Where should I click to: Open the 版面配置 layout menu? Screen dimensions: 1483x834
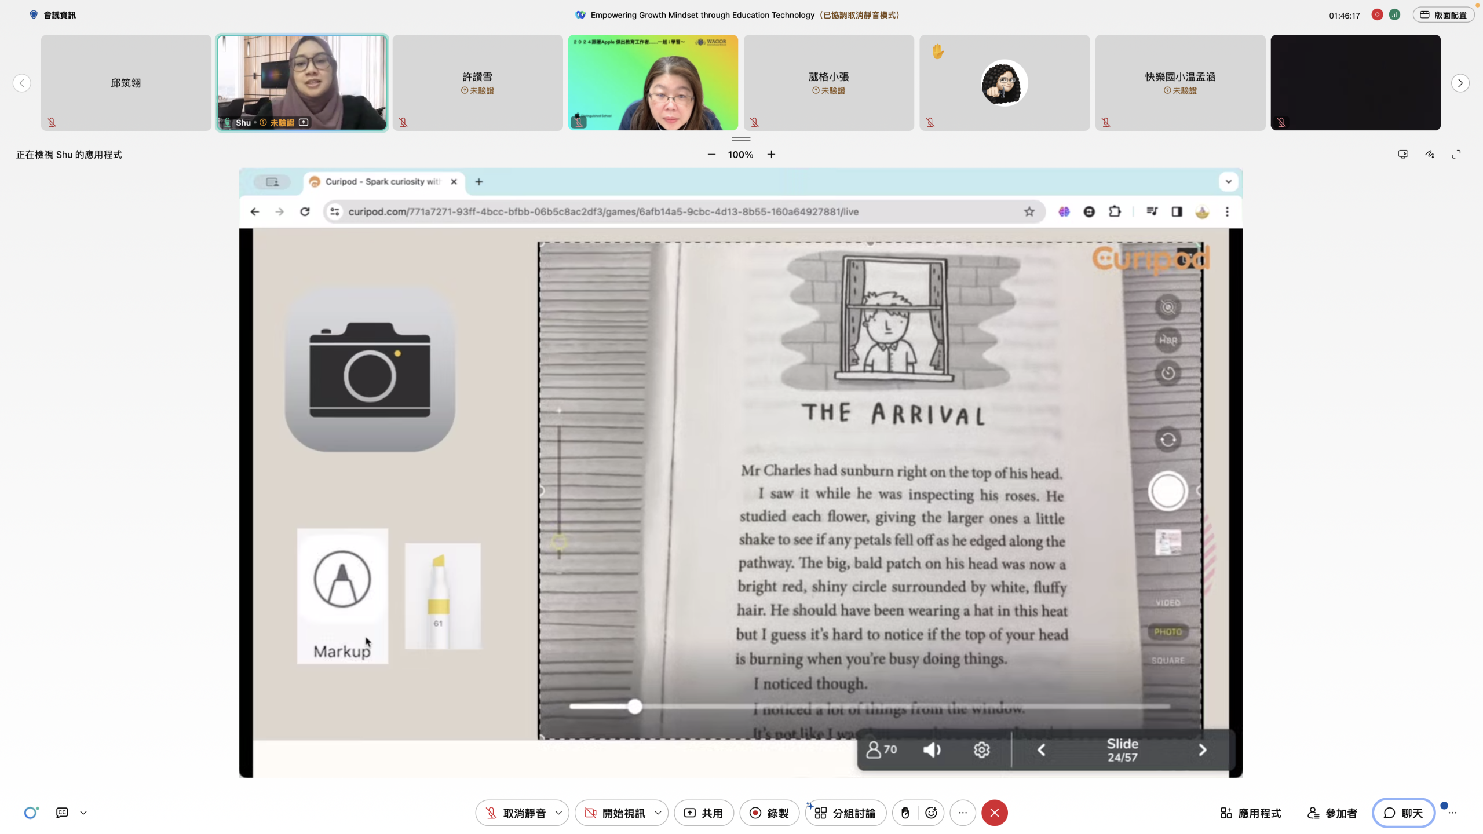pos(1443,15)
